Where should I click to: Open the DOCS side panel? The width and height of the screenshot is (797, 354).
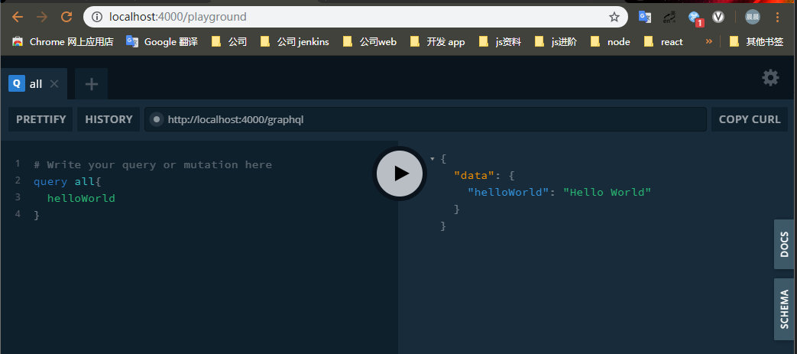coord(784,244)
